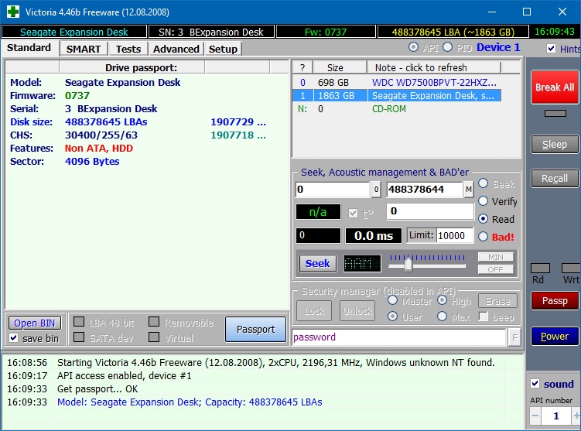This screenshot has height=431, width=581.
Task: Click the Get passport... OK log entry
Action: tap(97, 388)
